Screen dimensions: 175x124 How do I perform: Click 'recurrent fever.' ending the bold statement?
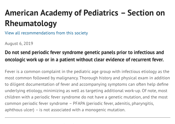(x=147, y=60)
